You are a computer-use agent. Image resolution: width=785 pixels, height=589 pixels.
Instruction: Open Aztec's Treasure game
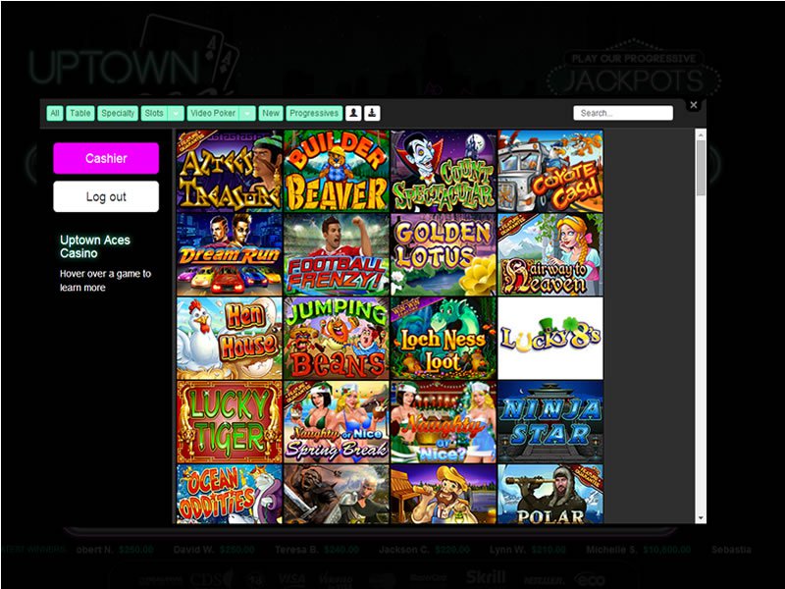(230, 171)
